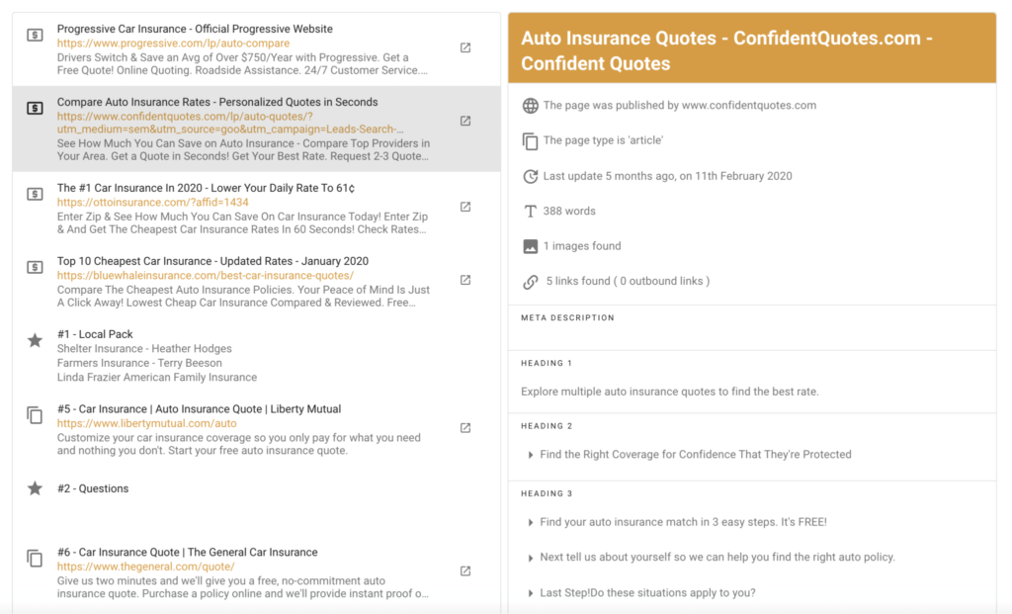Open Progressive result in new tab icon
The image size is (1012, 614).
click(x=465, y=47)
